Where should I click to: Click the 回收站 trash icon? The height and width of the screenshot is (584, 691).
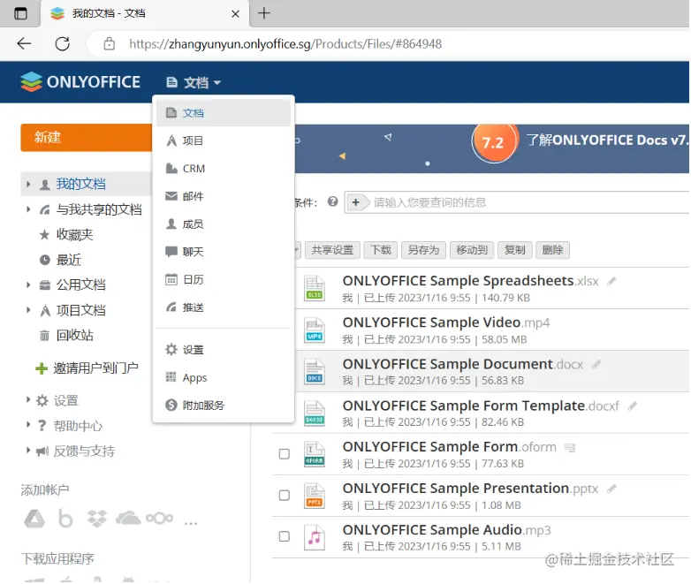44,336
